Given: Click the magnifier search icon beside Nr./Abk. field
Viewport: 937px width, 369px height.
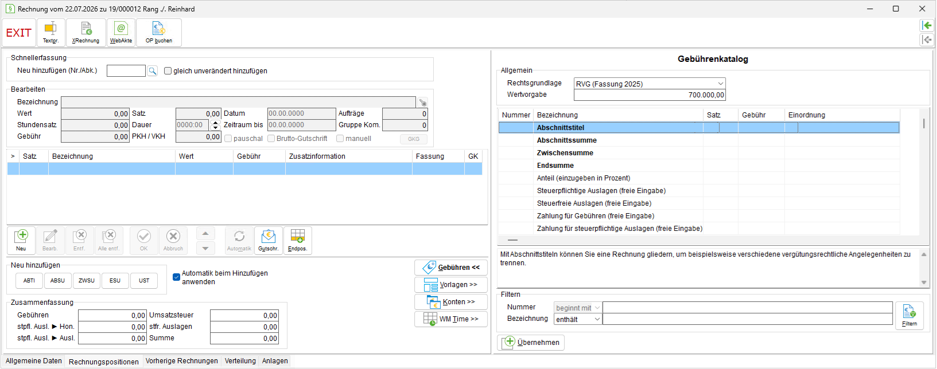Looking at the screenshot, I should (153, 71).
